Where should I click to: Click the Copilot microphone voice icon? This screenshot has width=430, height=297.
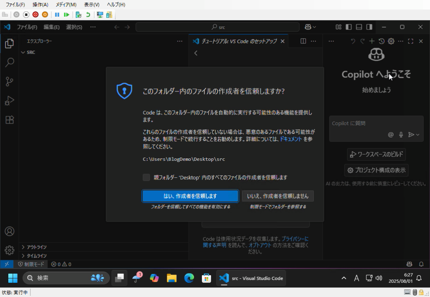pyautogui.click(x=401, y=135)
